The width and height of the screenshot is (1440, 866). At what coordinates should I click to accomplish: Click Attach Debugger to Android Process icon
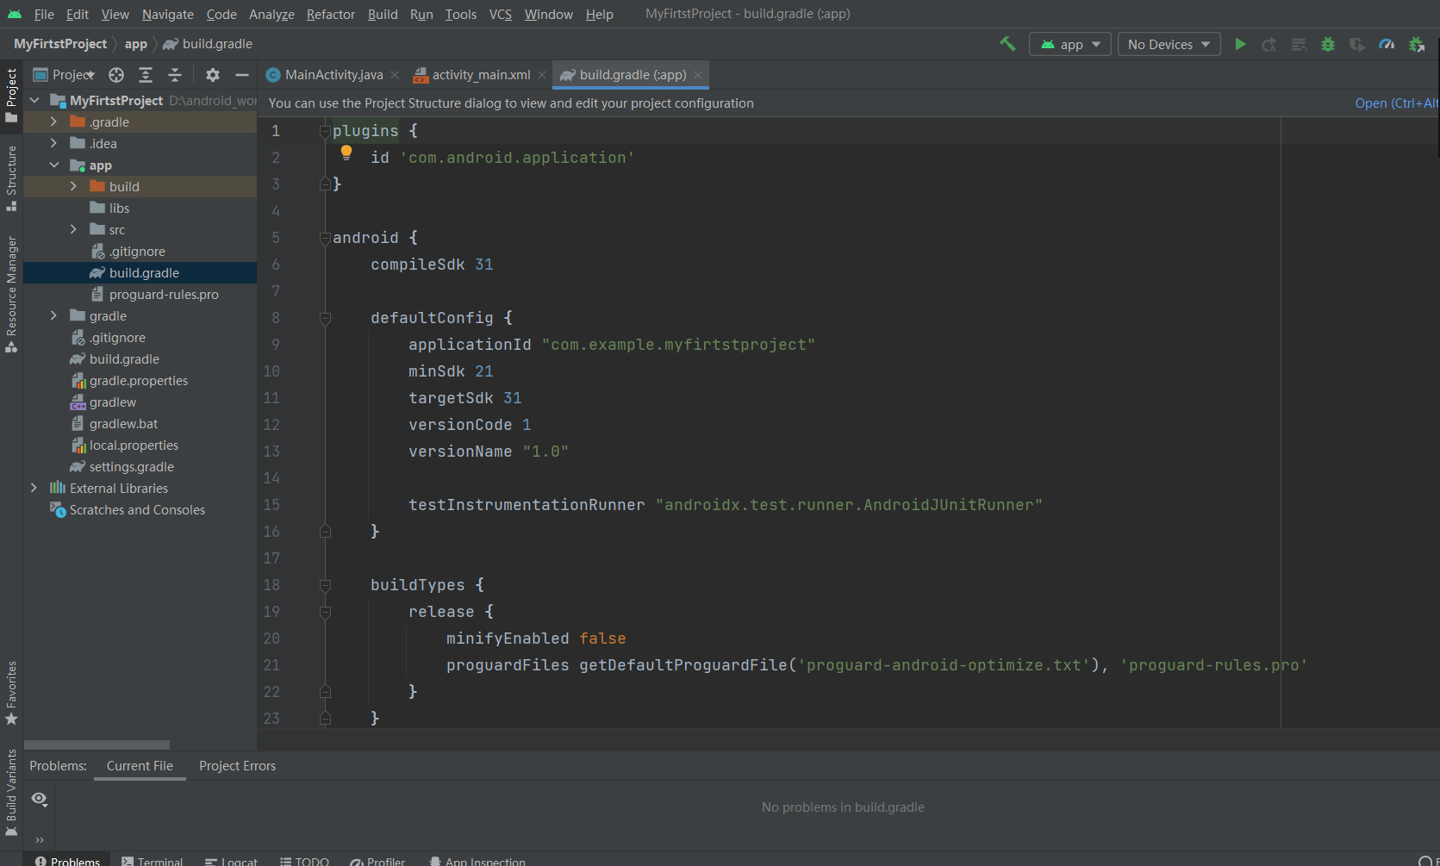pos(1416,44)
